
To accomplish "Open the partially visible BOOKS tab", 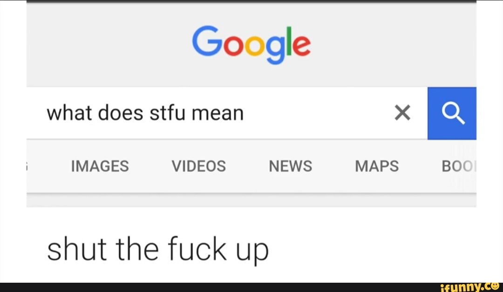I will tap(458, 166).
